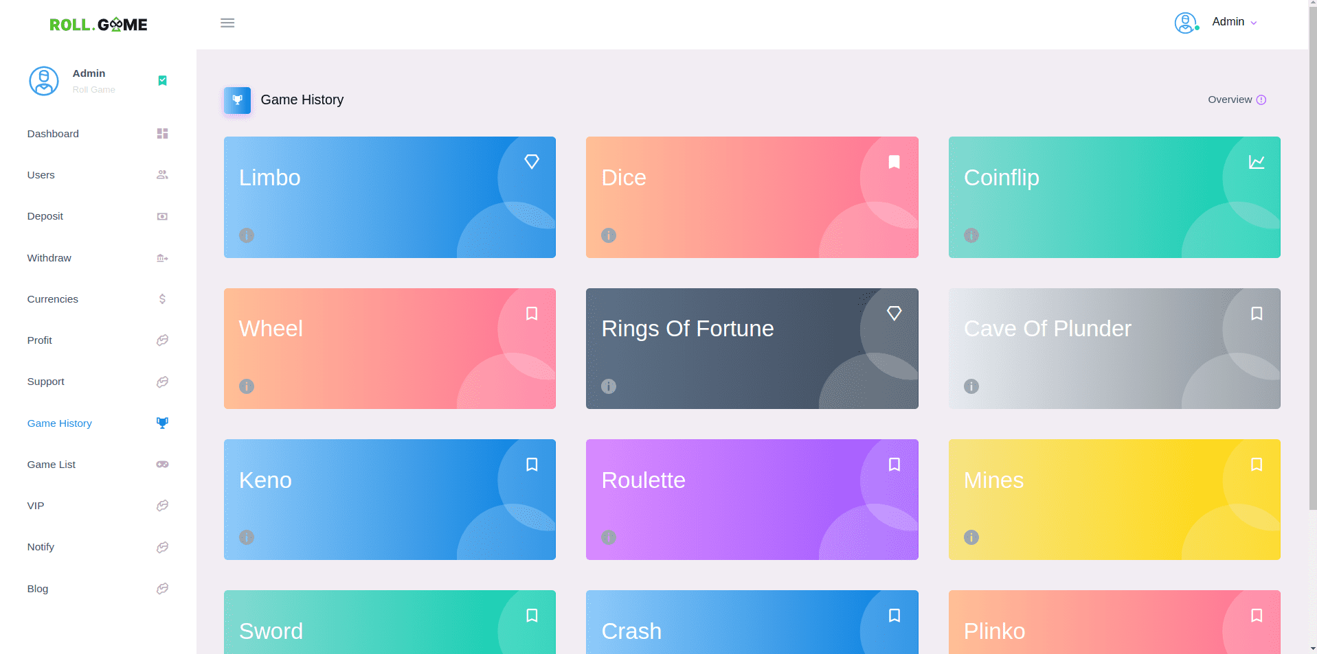Screen dimensions: 1317x654
Task: Open the Roulette game history card
Action: point(752,499)
